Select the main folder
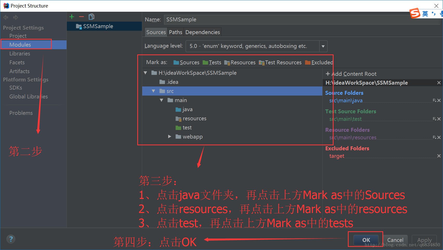This screenshot has width=443, height=250. point(177,100)
